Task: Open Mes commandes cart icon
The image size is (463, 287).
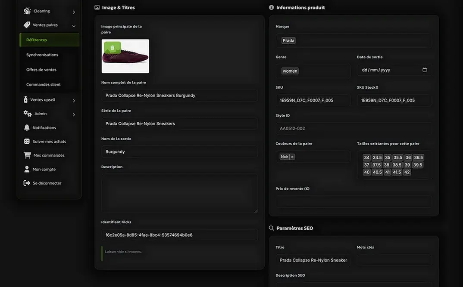Action: coord(27,155)
